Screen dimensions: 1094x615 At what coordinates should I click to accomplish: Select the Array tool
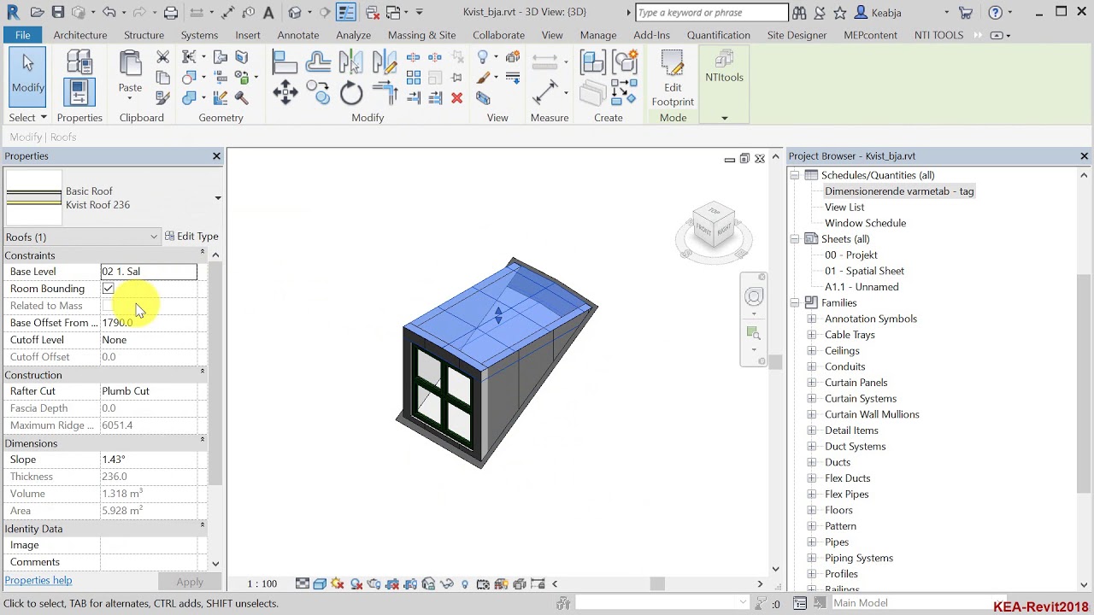[414, 78]
